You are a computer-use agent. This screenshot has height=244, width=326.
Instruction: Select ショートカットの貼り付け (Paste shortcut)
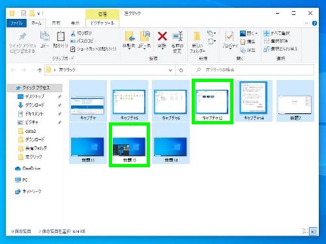point(93,49)
